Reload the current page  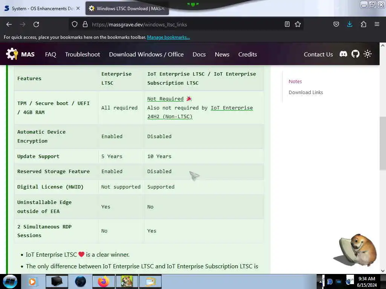tap(36, 24)
